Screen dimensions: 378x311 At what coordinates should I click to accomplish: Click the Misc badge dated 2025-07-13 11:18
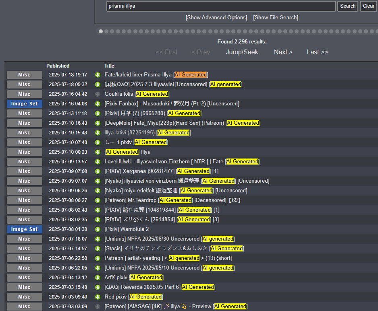click(x=24, y=113)
